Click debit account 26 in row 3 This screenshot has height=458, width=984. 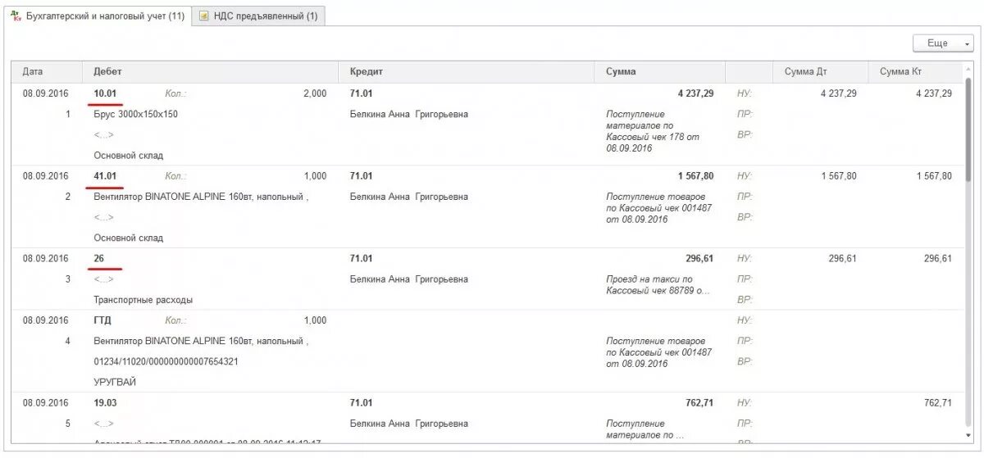click(x=99, y=259)
